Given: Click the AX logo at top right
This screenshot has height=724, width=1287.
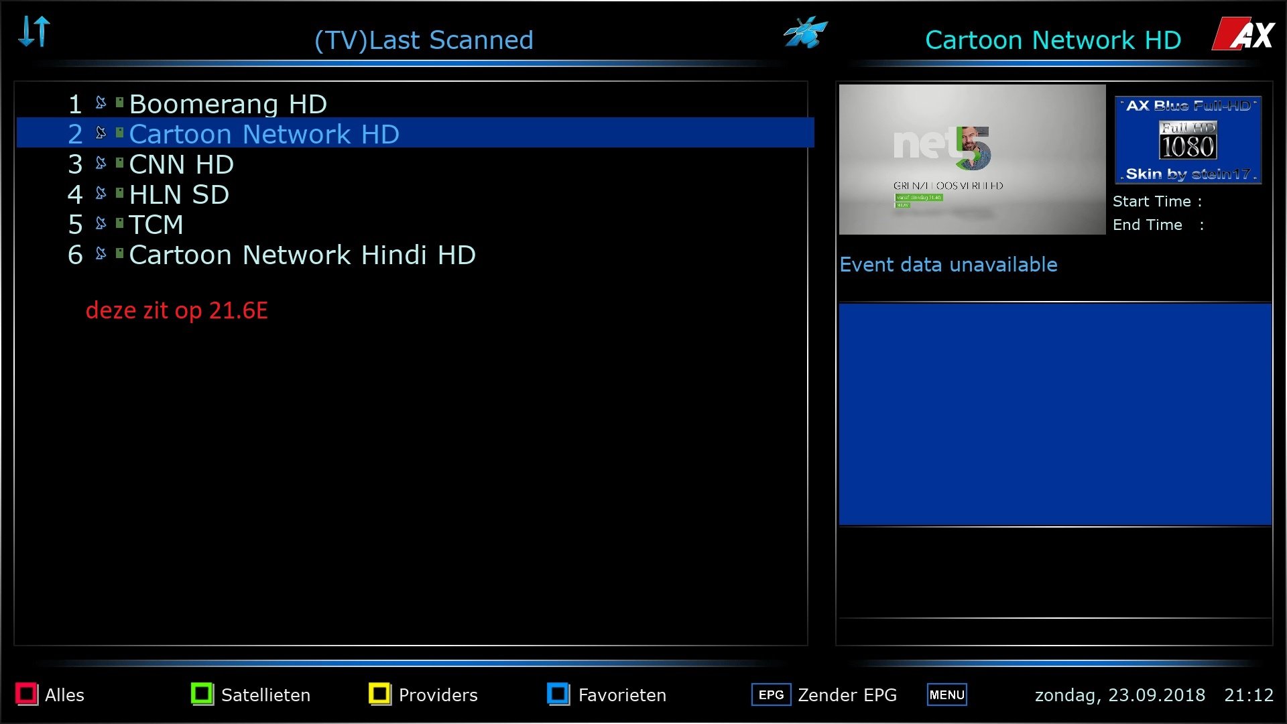Looking at the screenshot, I should 1243,34.
